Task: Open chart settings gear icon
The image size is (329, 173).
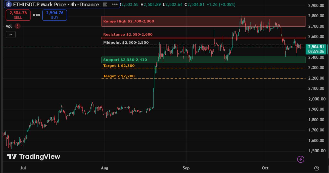Action: (317, 168)
